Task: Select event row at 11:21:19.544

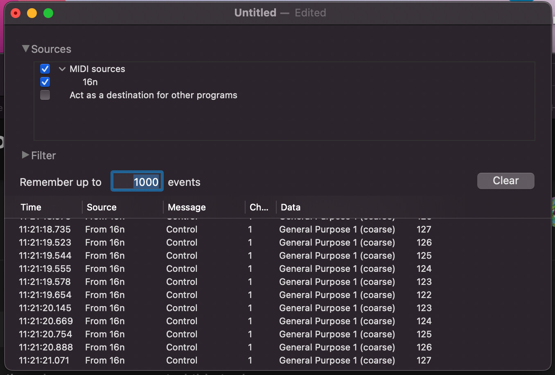Action: 277,255
